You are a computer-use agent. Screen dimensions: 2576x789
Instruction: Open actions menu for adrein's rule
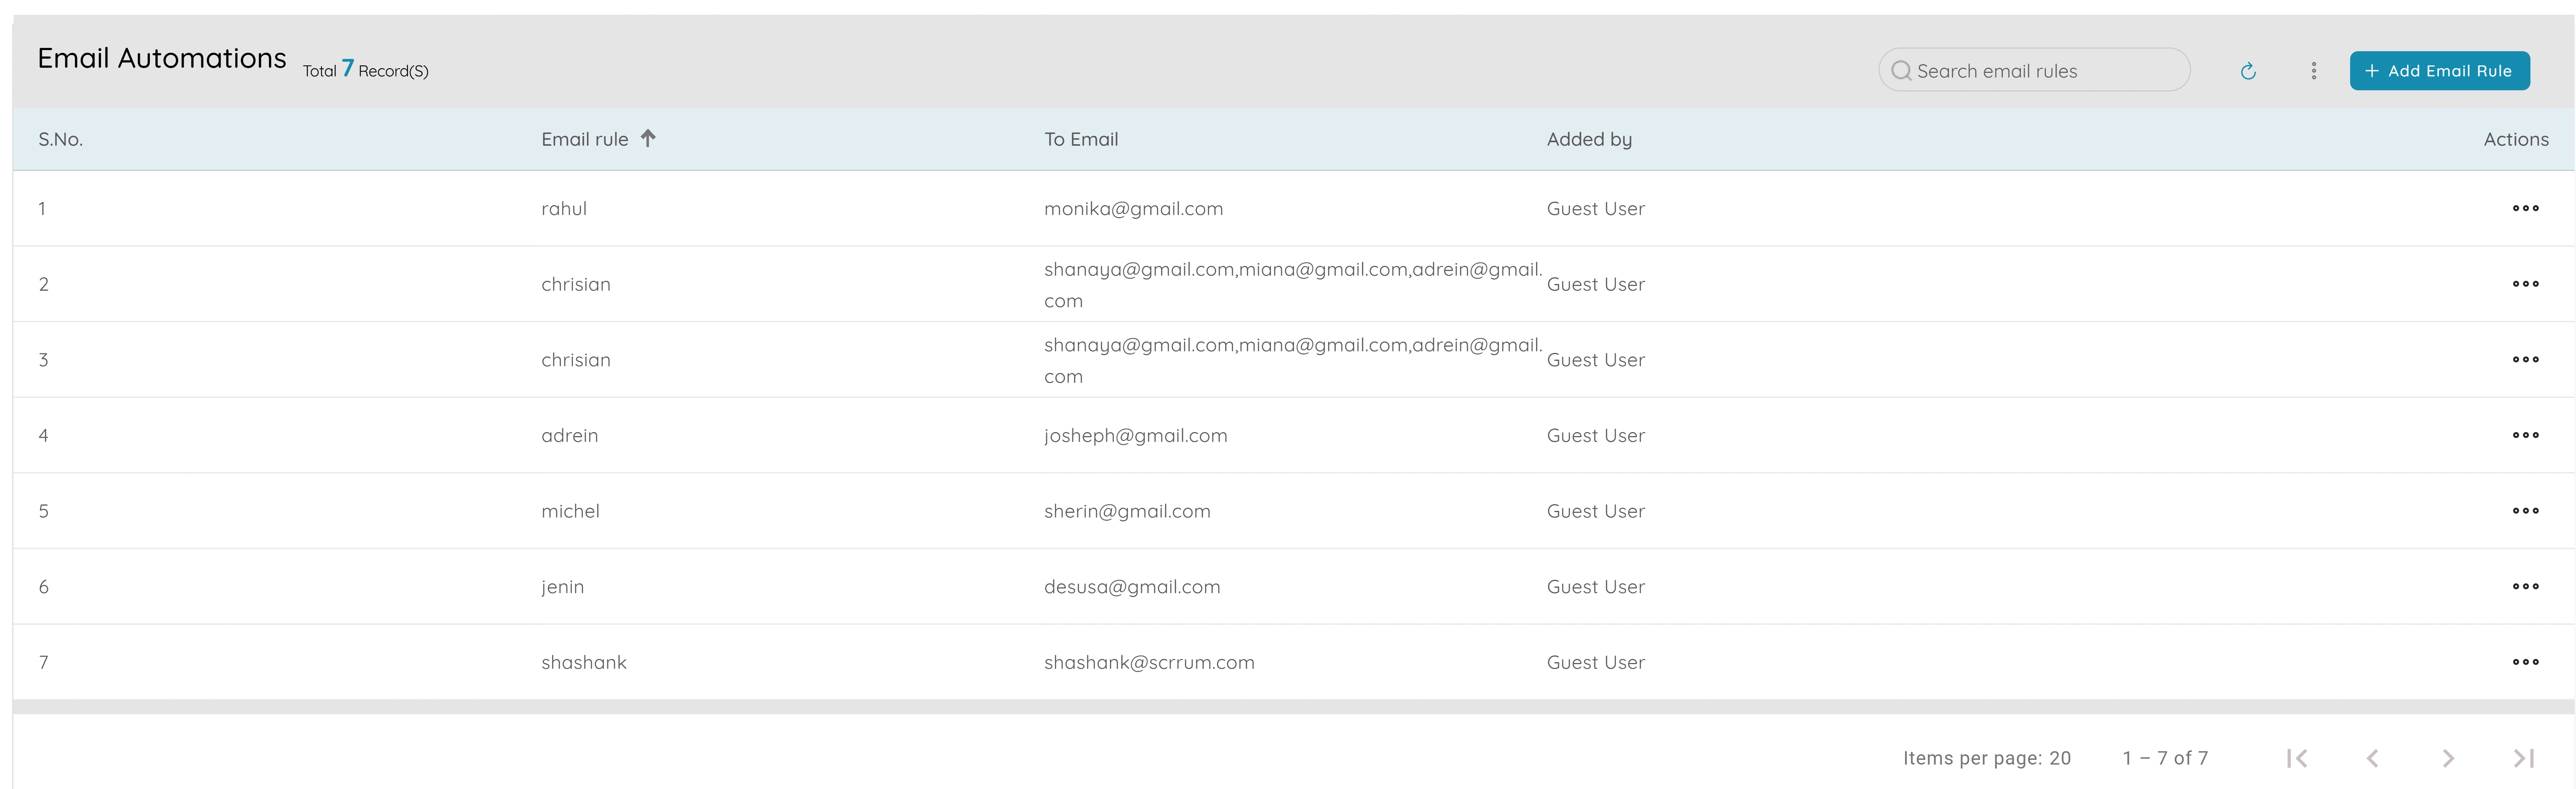tap(2526, 434)
